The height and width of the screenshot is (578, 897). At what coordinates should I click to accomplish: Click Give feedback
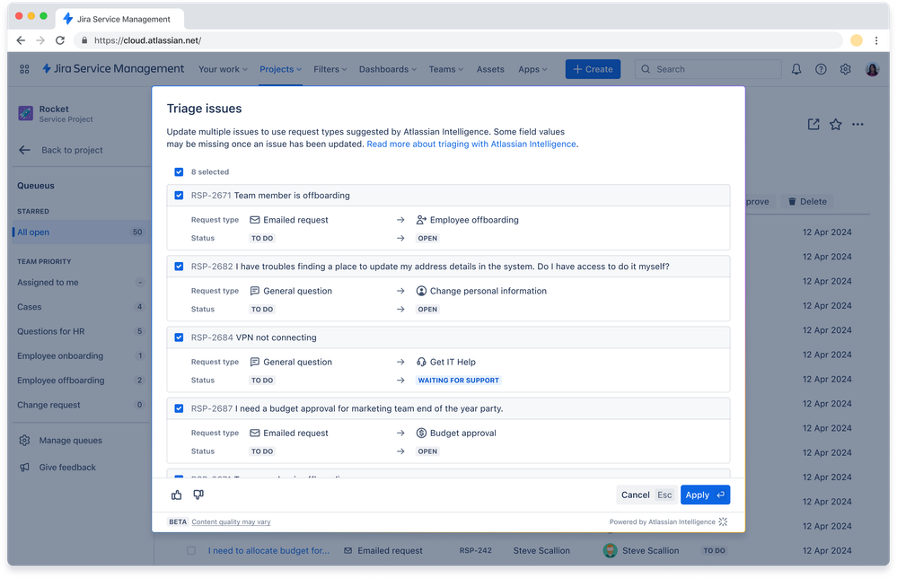(x=67, y=467)
